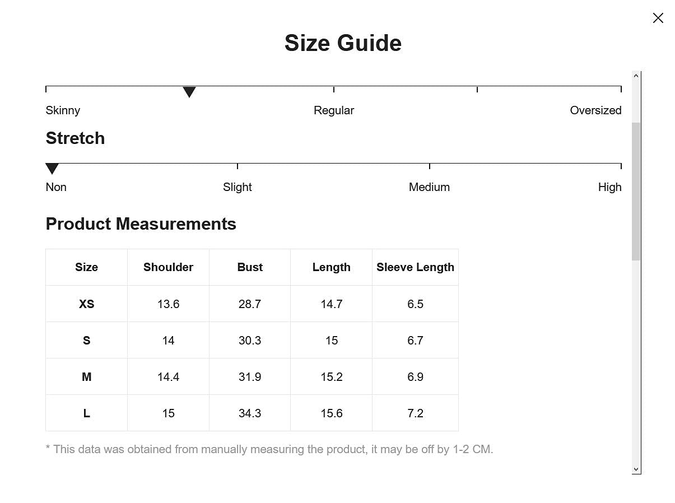Image resolution: width=675 pixels, height=503 pixels.
Task: Click the Skinny fit label
Action: (x=63, y=110)
